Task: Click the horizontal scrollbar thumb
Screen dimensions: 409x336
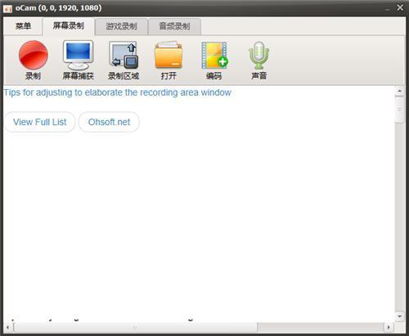Action: pyautogui.click(x=135, y=327)
